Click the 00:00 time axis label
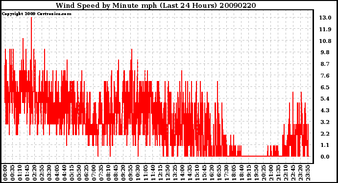This screenshot has height=183, width=338. (5, 173)
